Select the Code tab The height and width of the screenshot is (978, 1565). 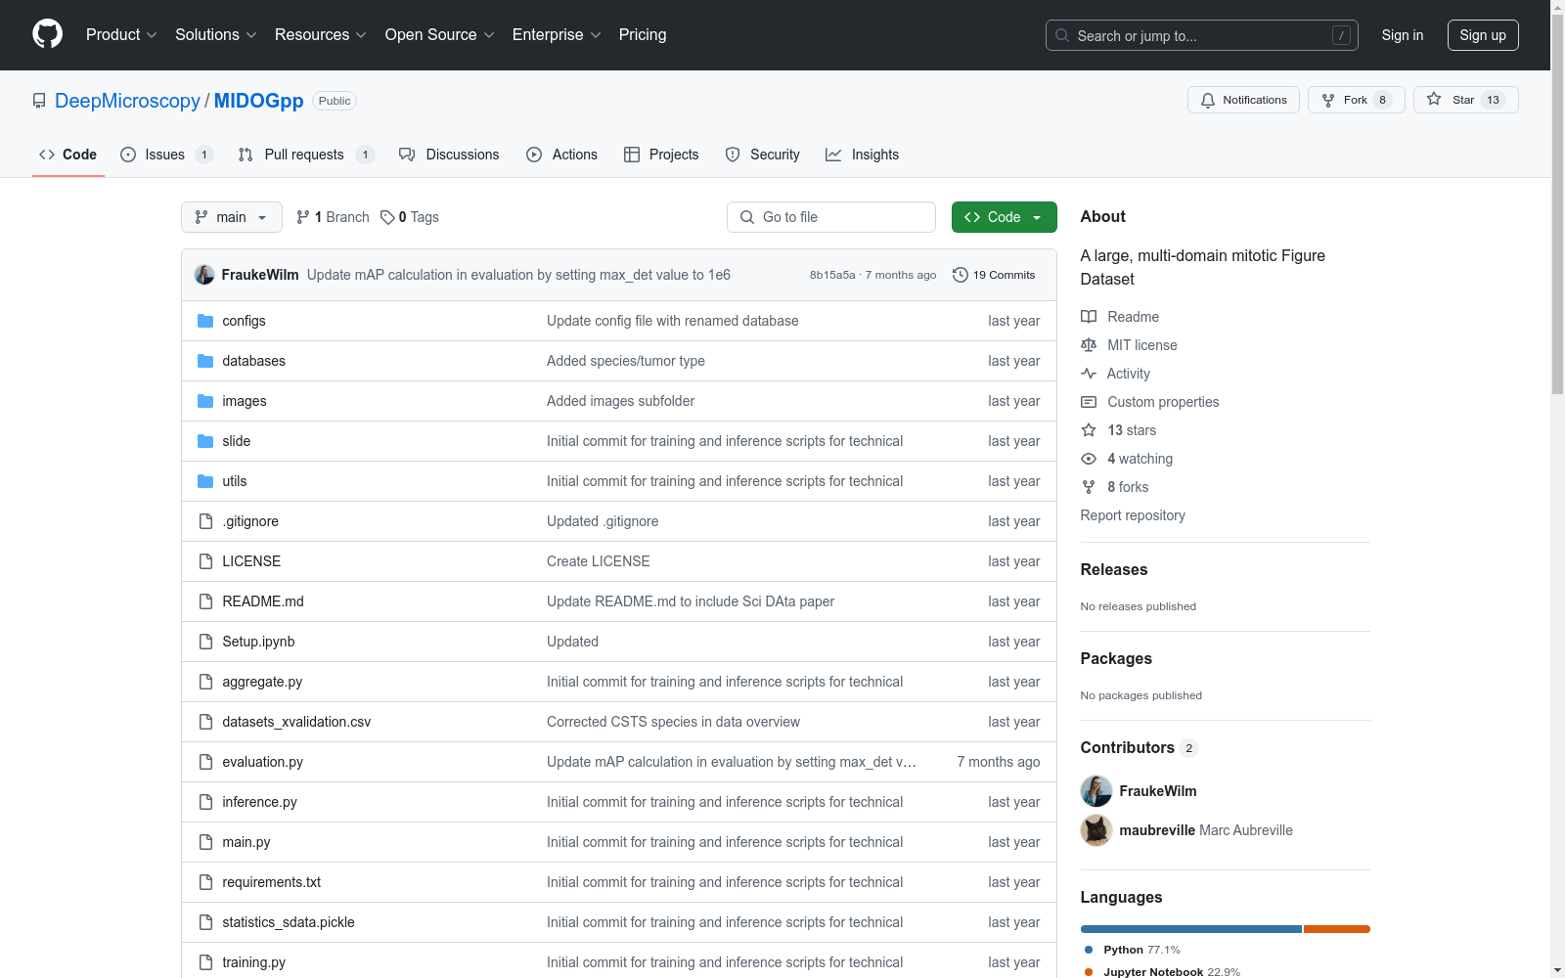68,155
